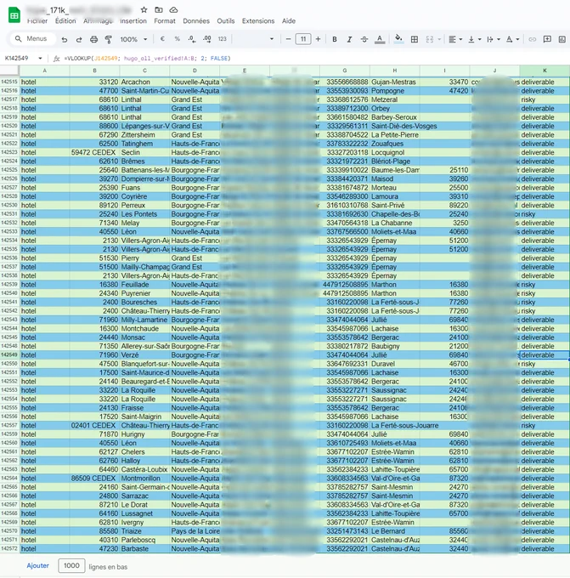The width and height of the screenshot is (570, 578).
Task: Select row header 142515
Action: (9, 82)
